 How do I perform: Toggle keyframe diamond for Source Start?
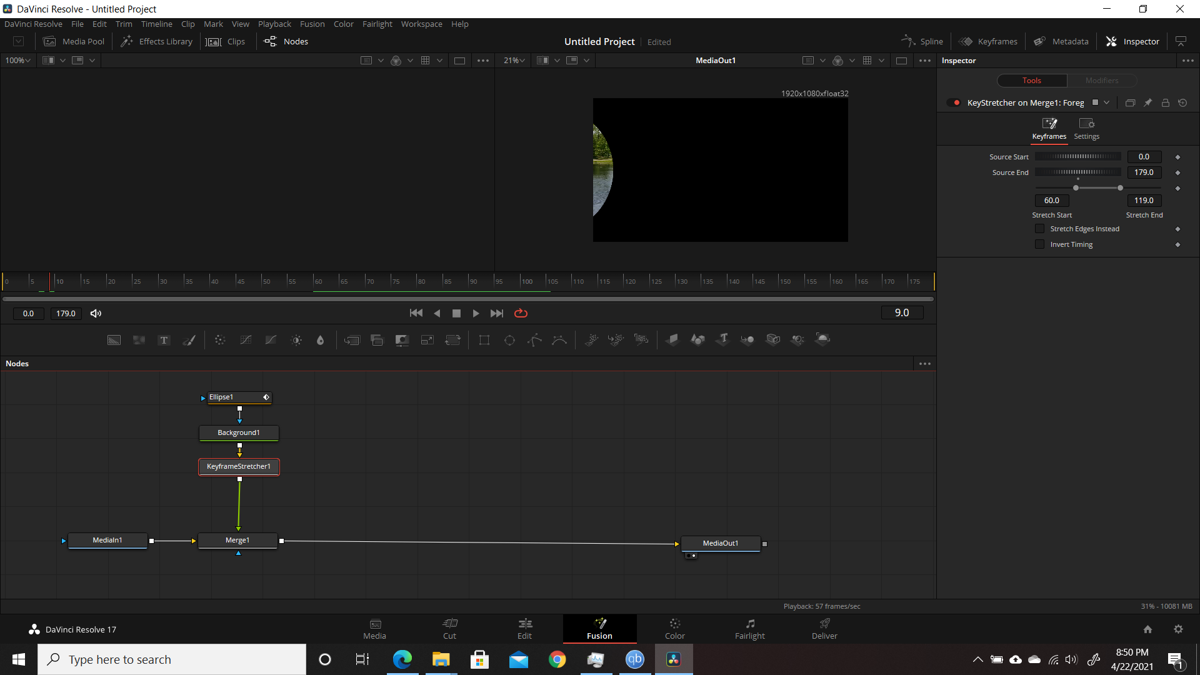(x=1177, y=157)
